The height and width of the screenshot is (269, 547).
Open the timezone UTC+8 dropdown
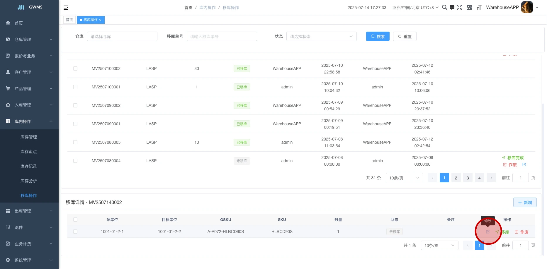tap(415, 8)
